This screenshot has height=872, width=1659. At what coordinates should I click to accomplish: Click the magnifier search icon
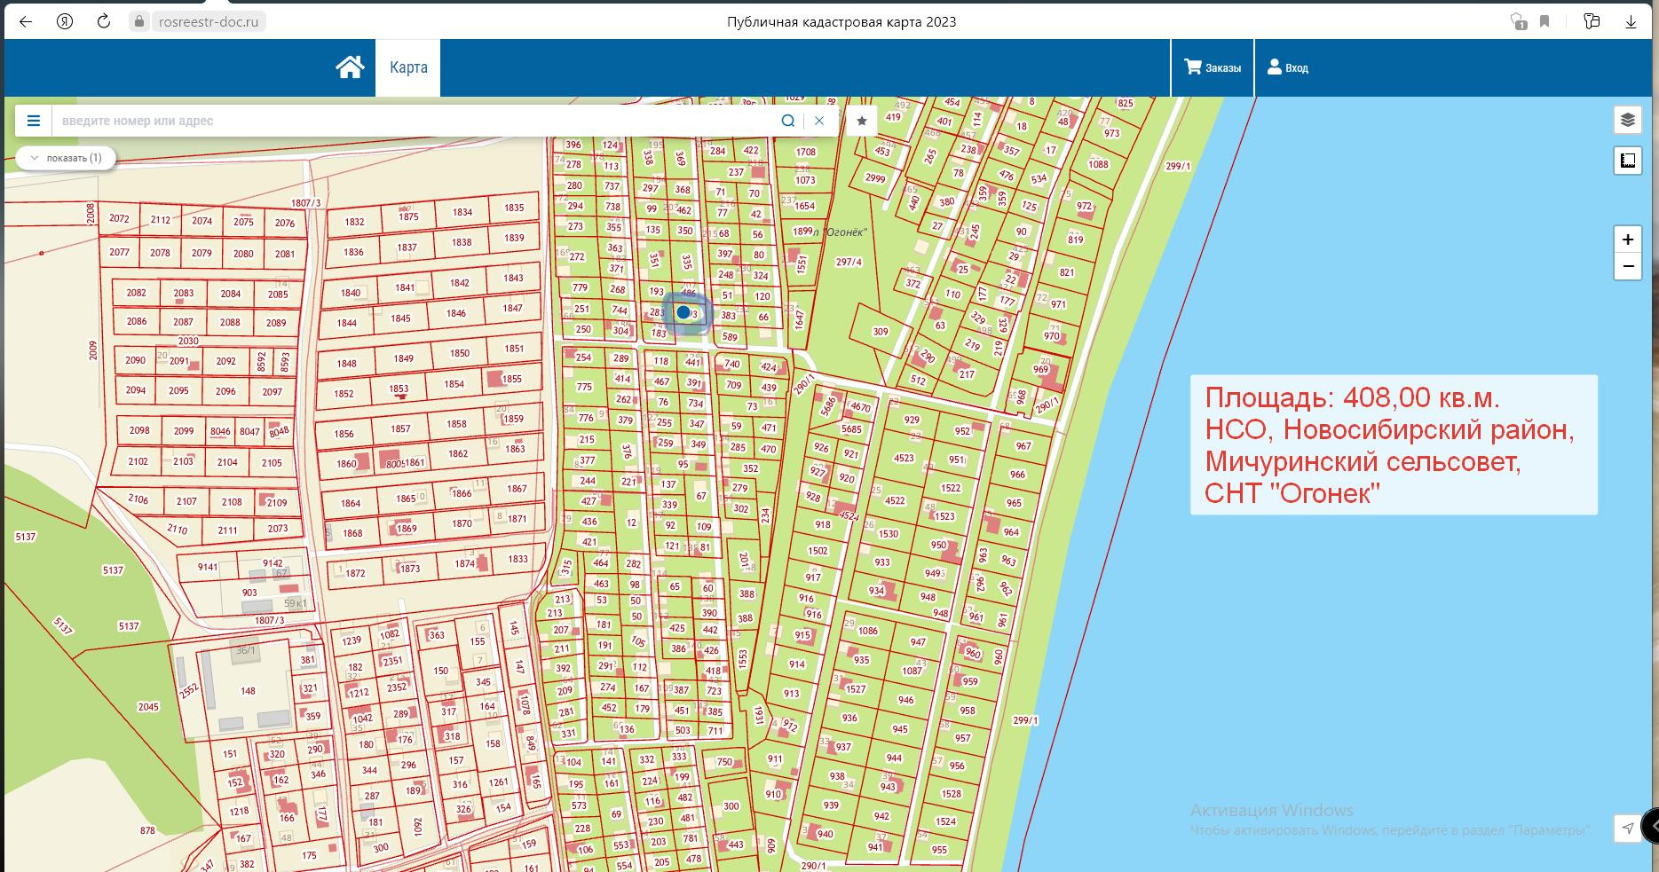[787, 121]
